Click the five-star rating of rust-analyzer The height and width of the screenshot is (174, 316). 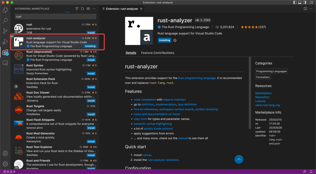249,27
